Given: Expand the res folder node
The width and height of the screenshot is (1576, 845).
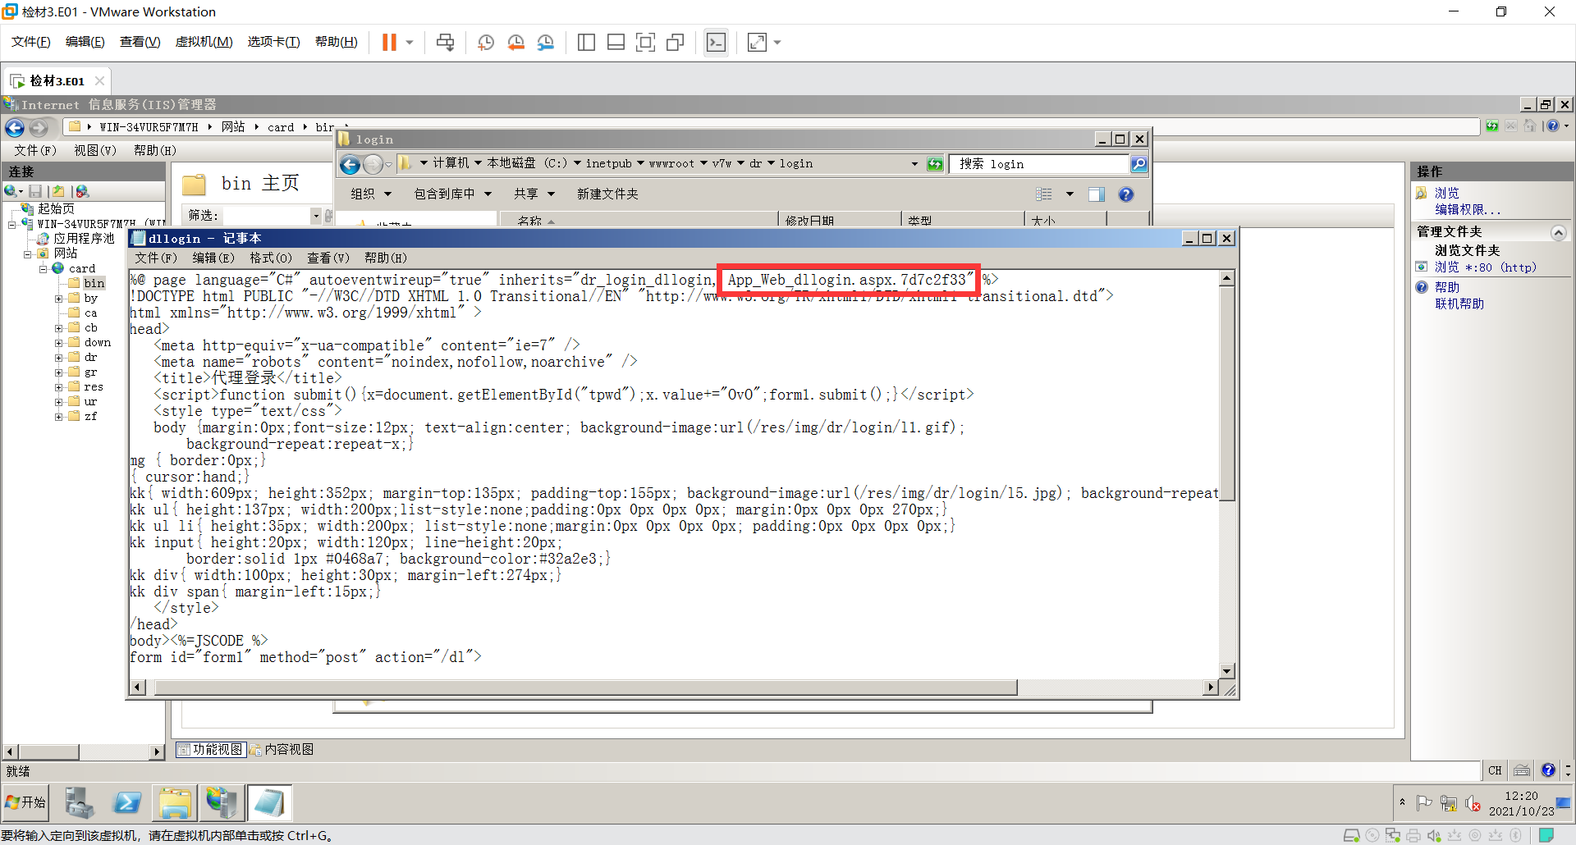Looking at the screenshot, I should [x=59, y=387].
